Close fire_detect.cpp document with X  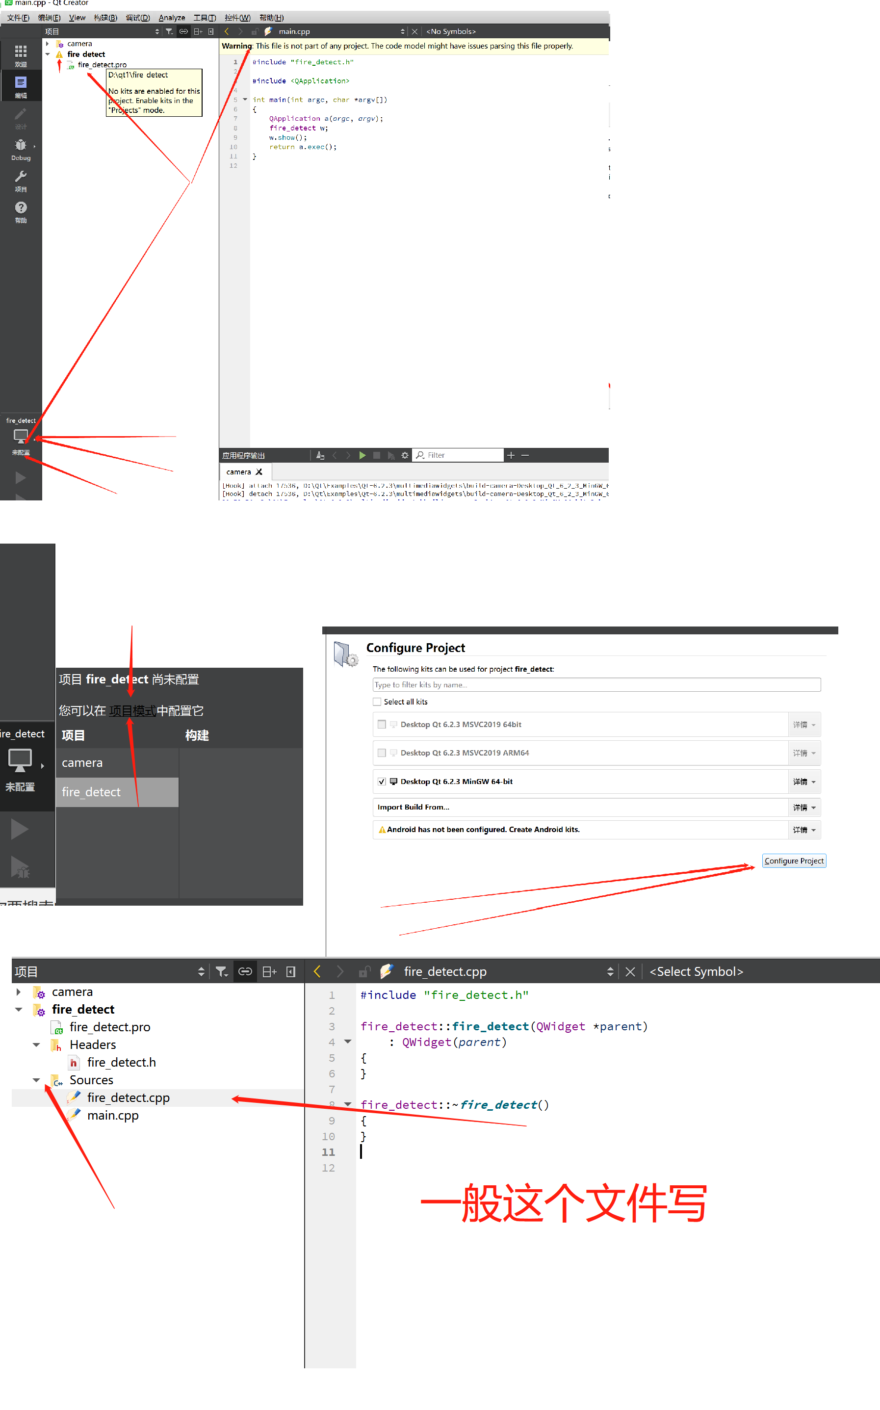coord(630,971)
